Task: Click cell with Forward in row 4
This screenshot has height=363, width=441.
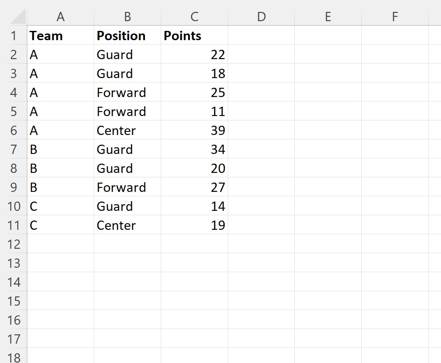Action: (127, 92)
